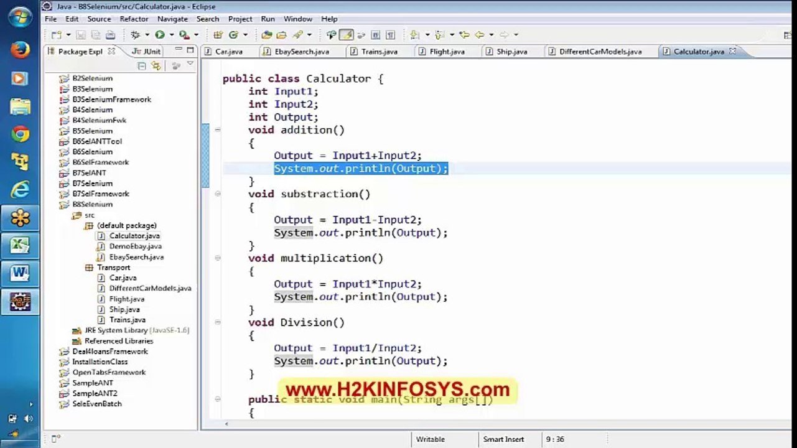Open the Window menu
The height and width of the screenshot is (448, 797).
click(298, 19)
